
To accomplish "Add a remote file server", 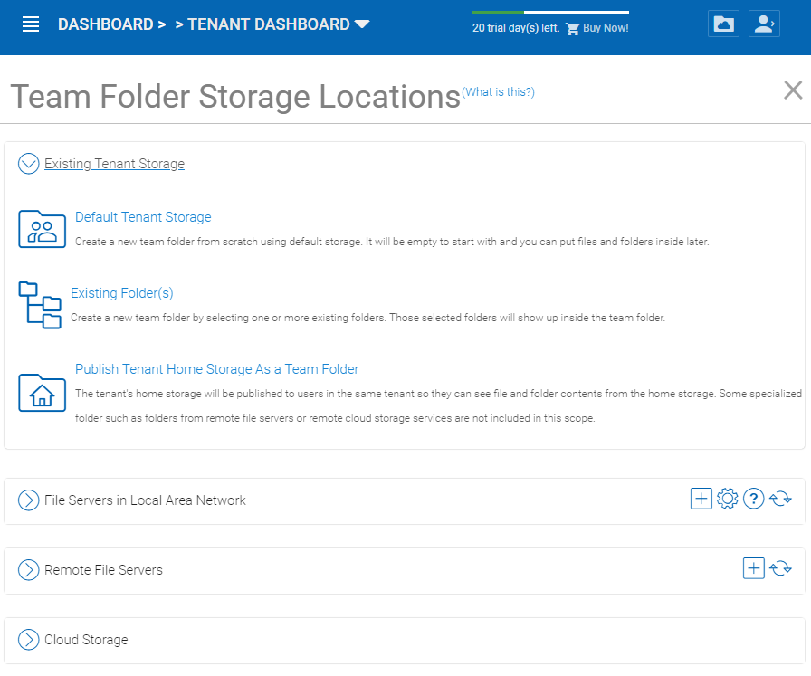I will 754,568.
